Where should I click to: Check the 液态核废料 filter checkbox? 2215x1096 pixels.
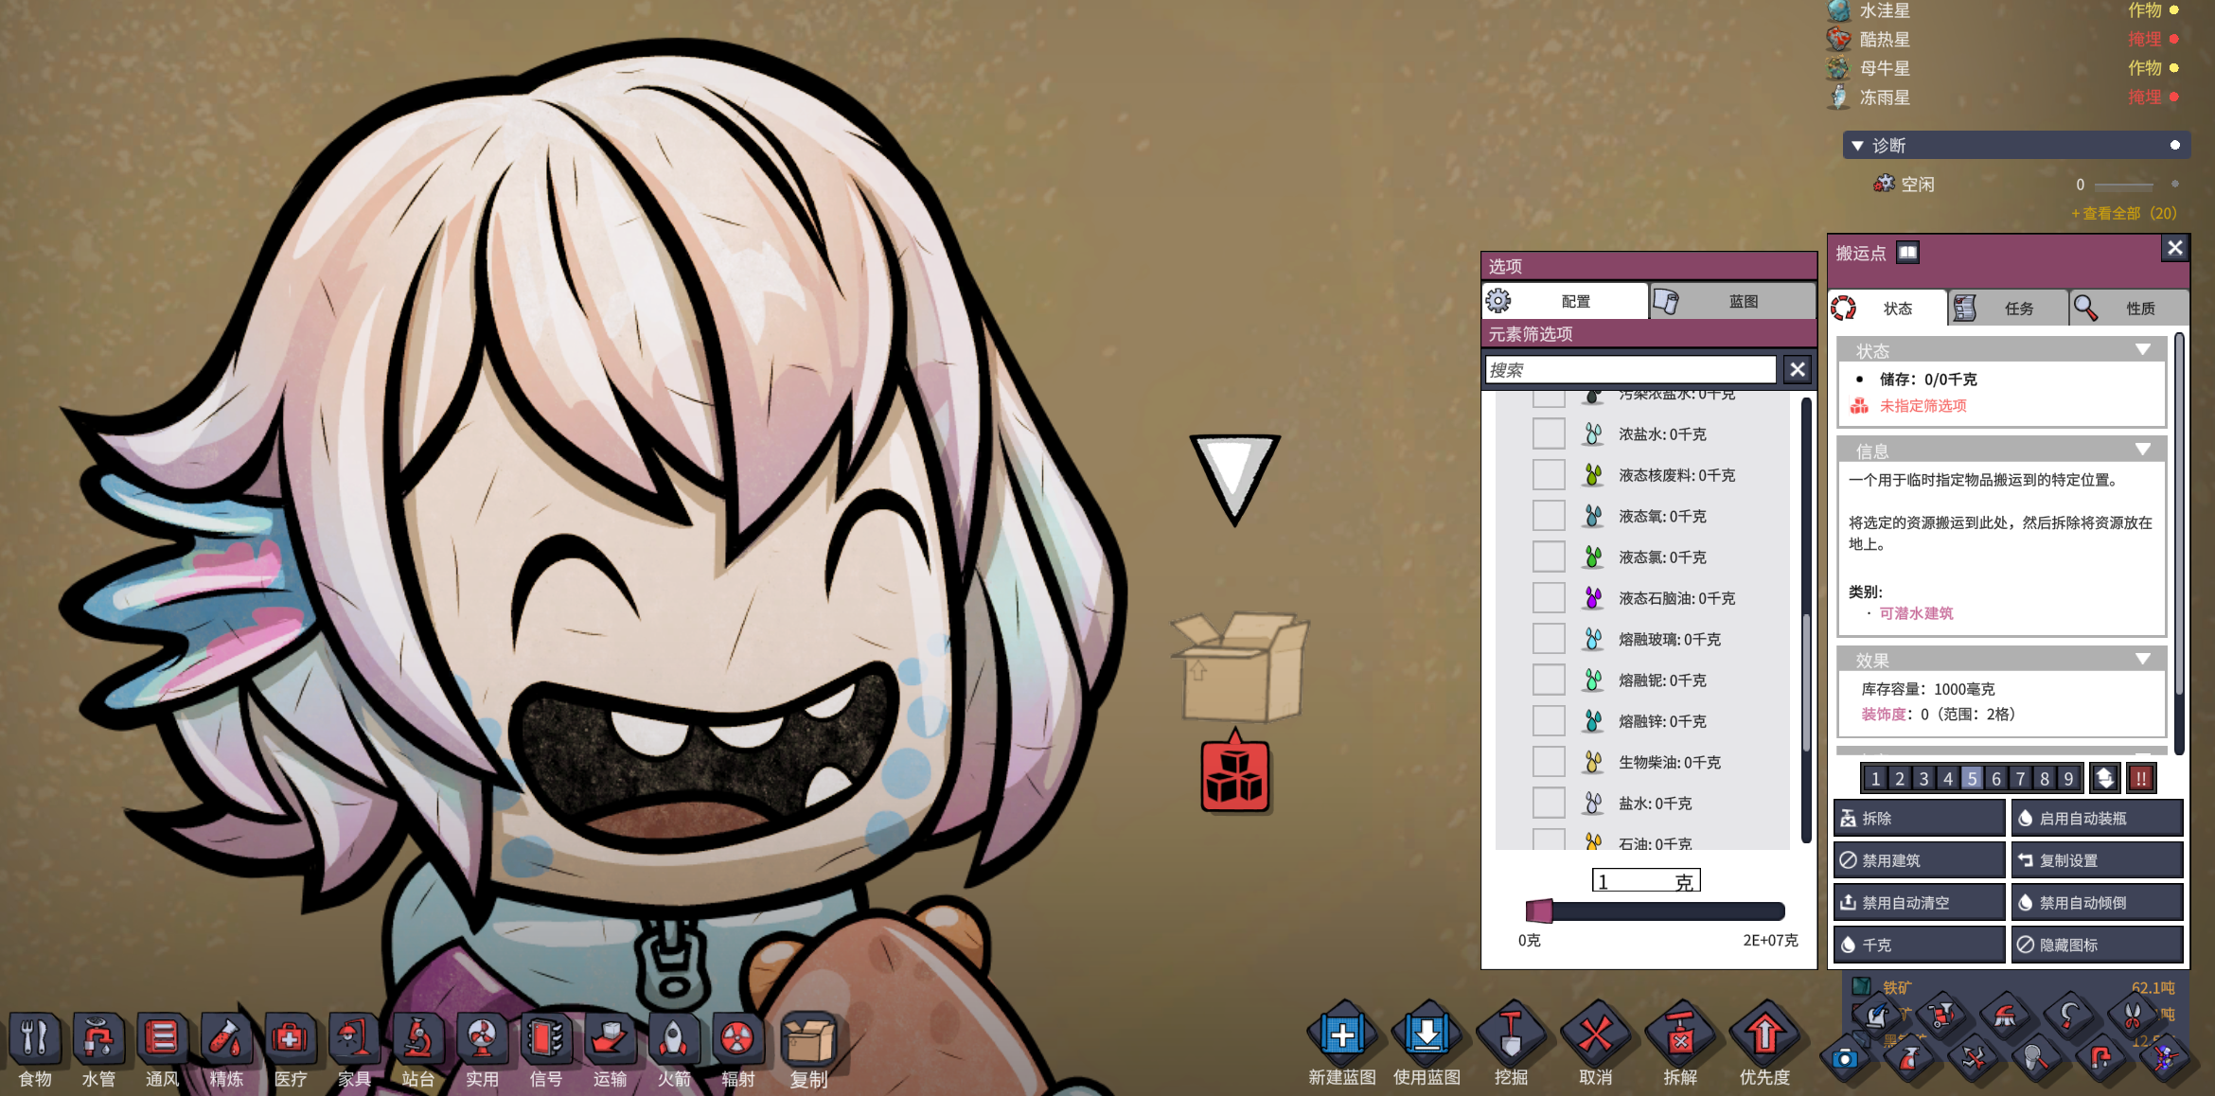[1549, 475]
